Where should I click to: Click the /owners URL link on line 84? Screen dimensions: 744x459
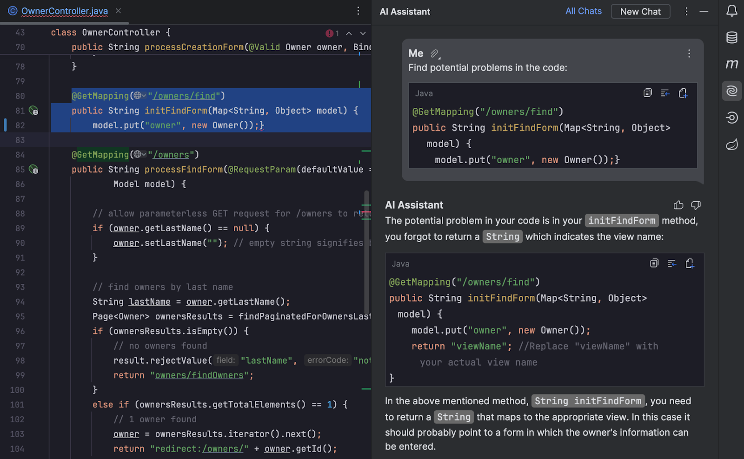click(171, 155)
